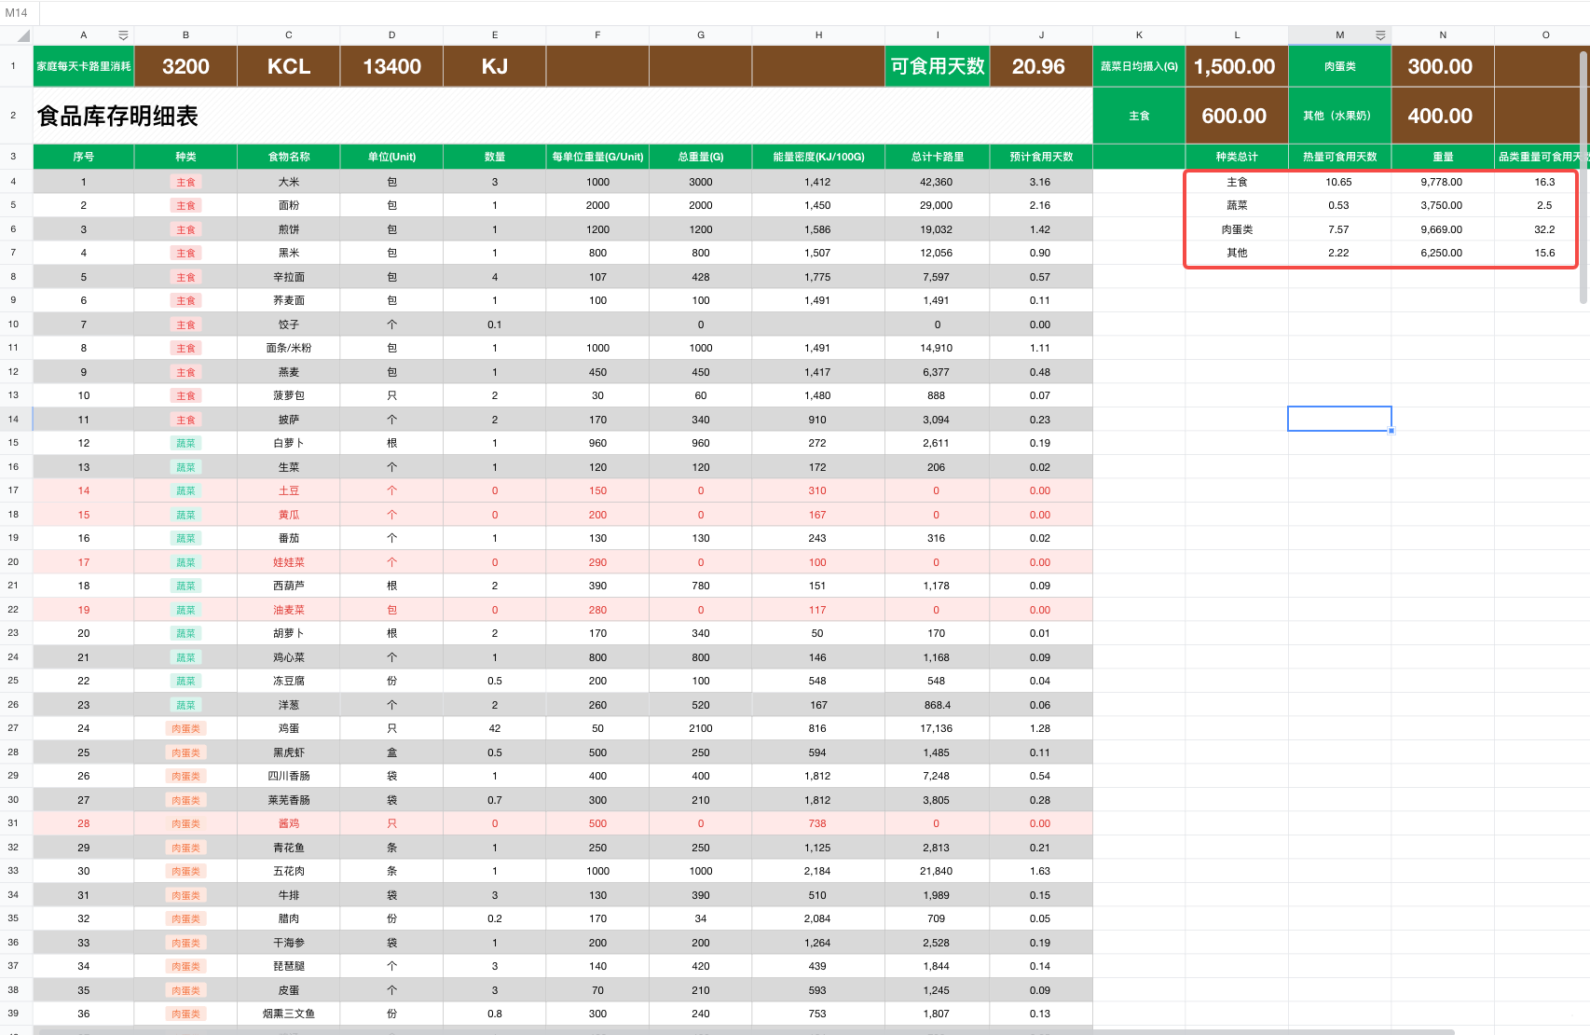Open the 肉蛋类 category tag in the 鸡蛋 row
Image resolution: width=1590 pixels, height=1035 pixels.
pyautogui.click(x=185, y=729)
